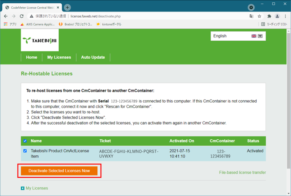Screen dimensions: 291x196
Task: Toggle the select-all checkbox in header
Action: (25, 141)
